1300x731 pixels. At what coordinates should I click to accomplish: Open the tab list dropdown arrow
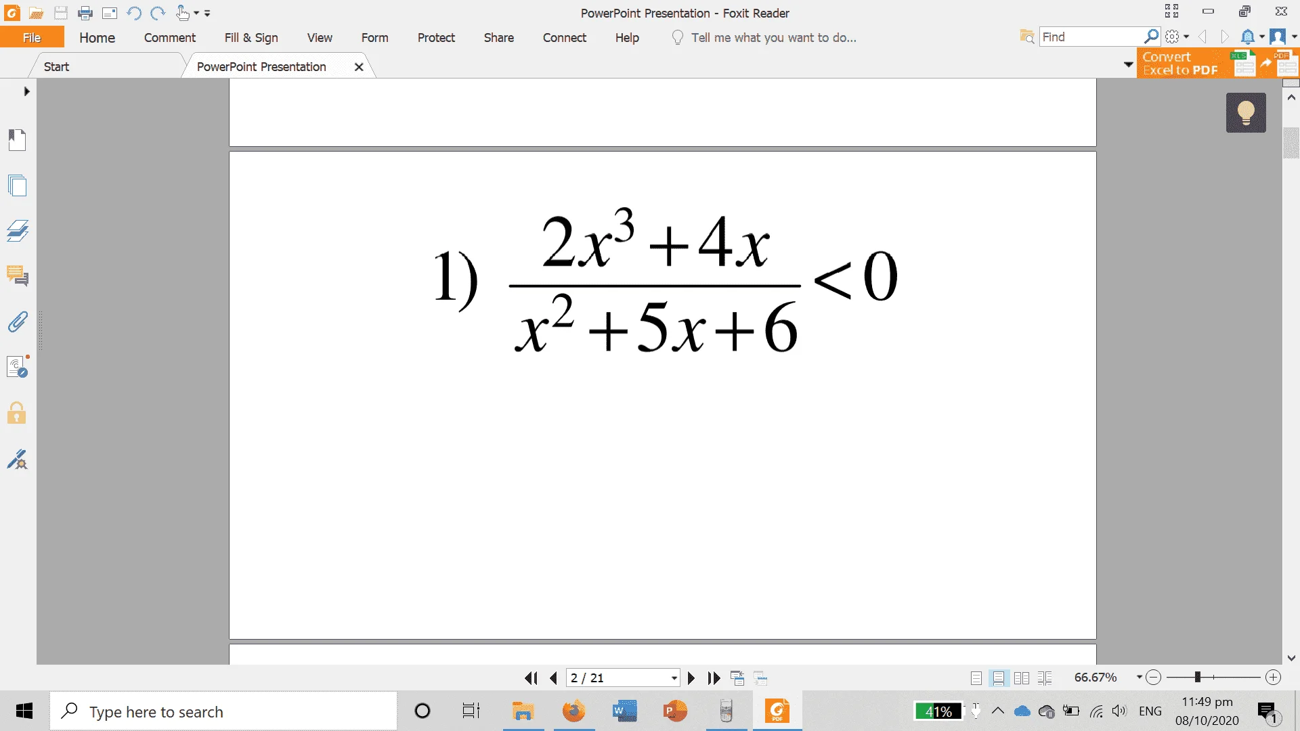tap(1128, 65)
